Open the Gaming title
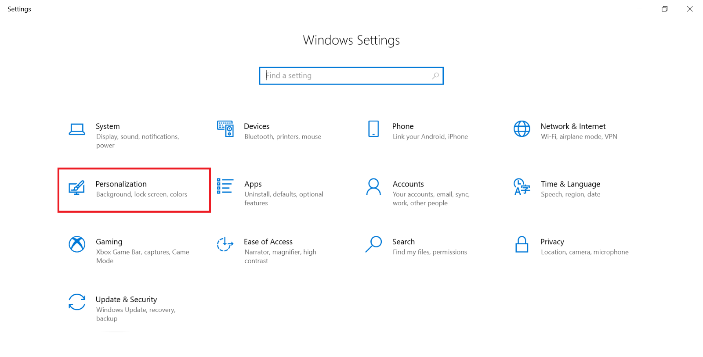 pos(109,242)
